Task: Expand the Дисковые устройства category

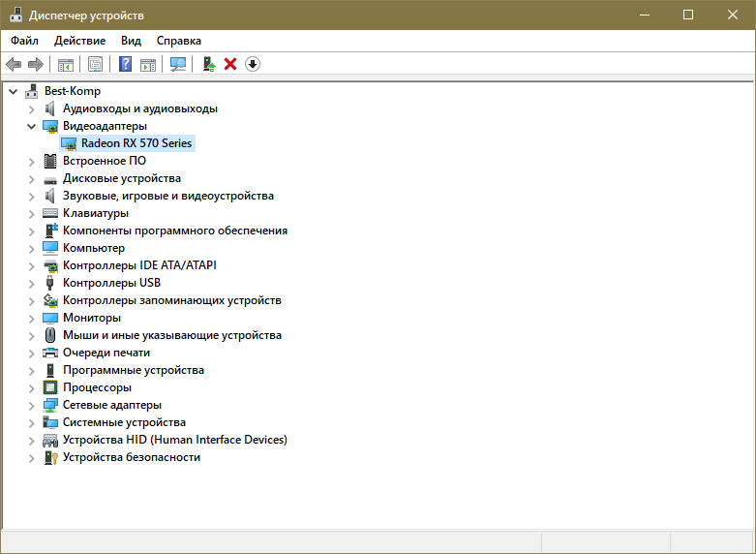Action: (x=32, y=179)
